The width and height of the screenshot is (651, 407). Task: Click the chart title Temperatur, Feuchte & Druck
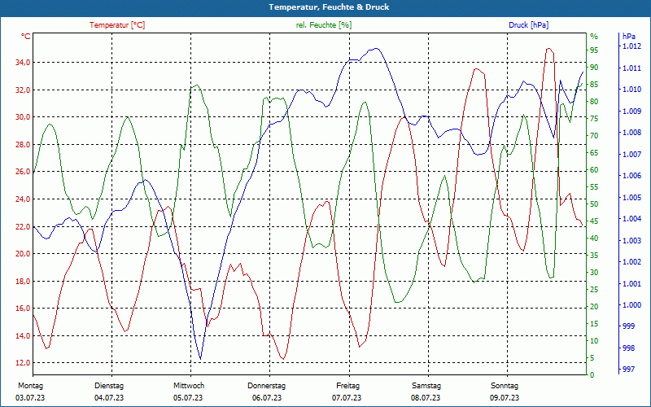[x=329, y=7]
